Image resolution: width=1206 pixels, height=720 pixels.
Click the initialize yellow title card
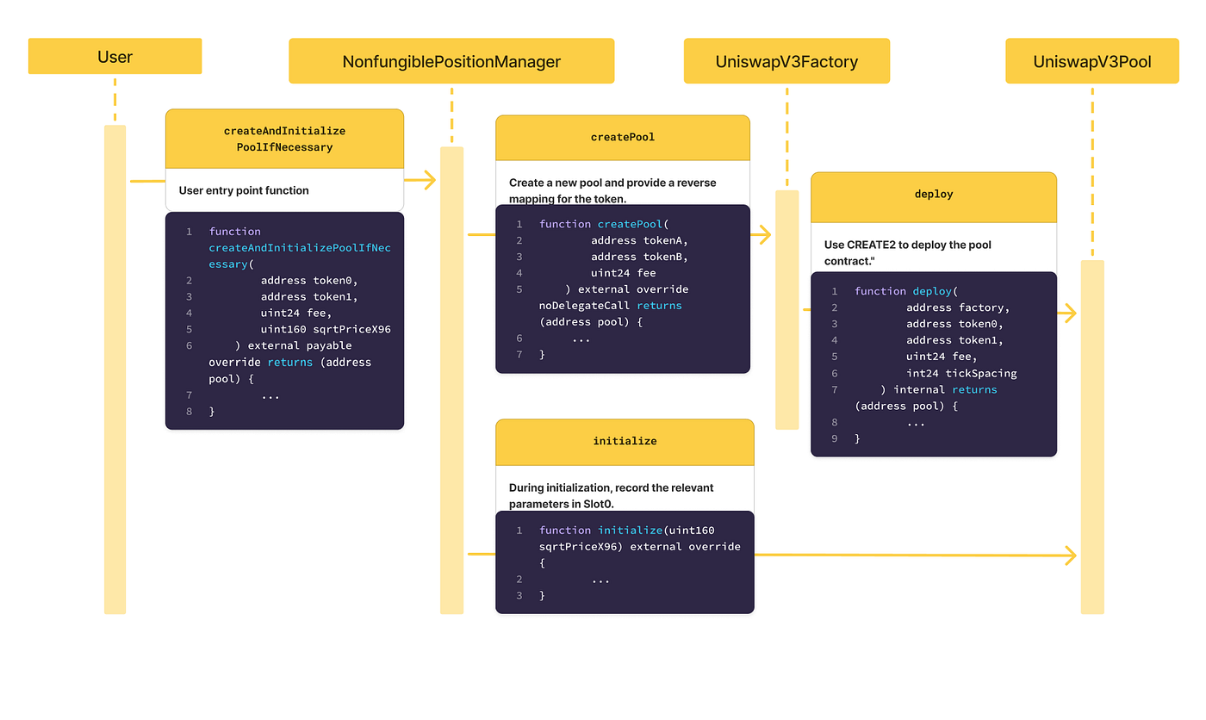[x=625, y=441]
